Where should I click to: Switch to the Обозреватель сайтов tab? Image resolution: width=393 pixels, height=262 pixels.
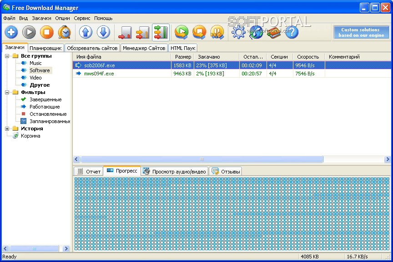[92, 48]
